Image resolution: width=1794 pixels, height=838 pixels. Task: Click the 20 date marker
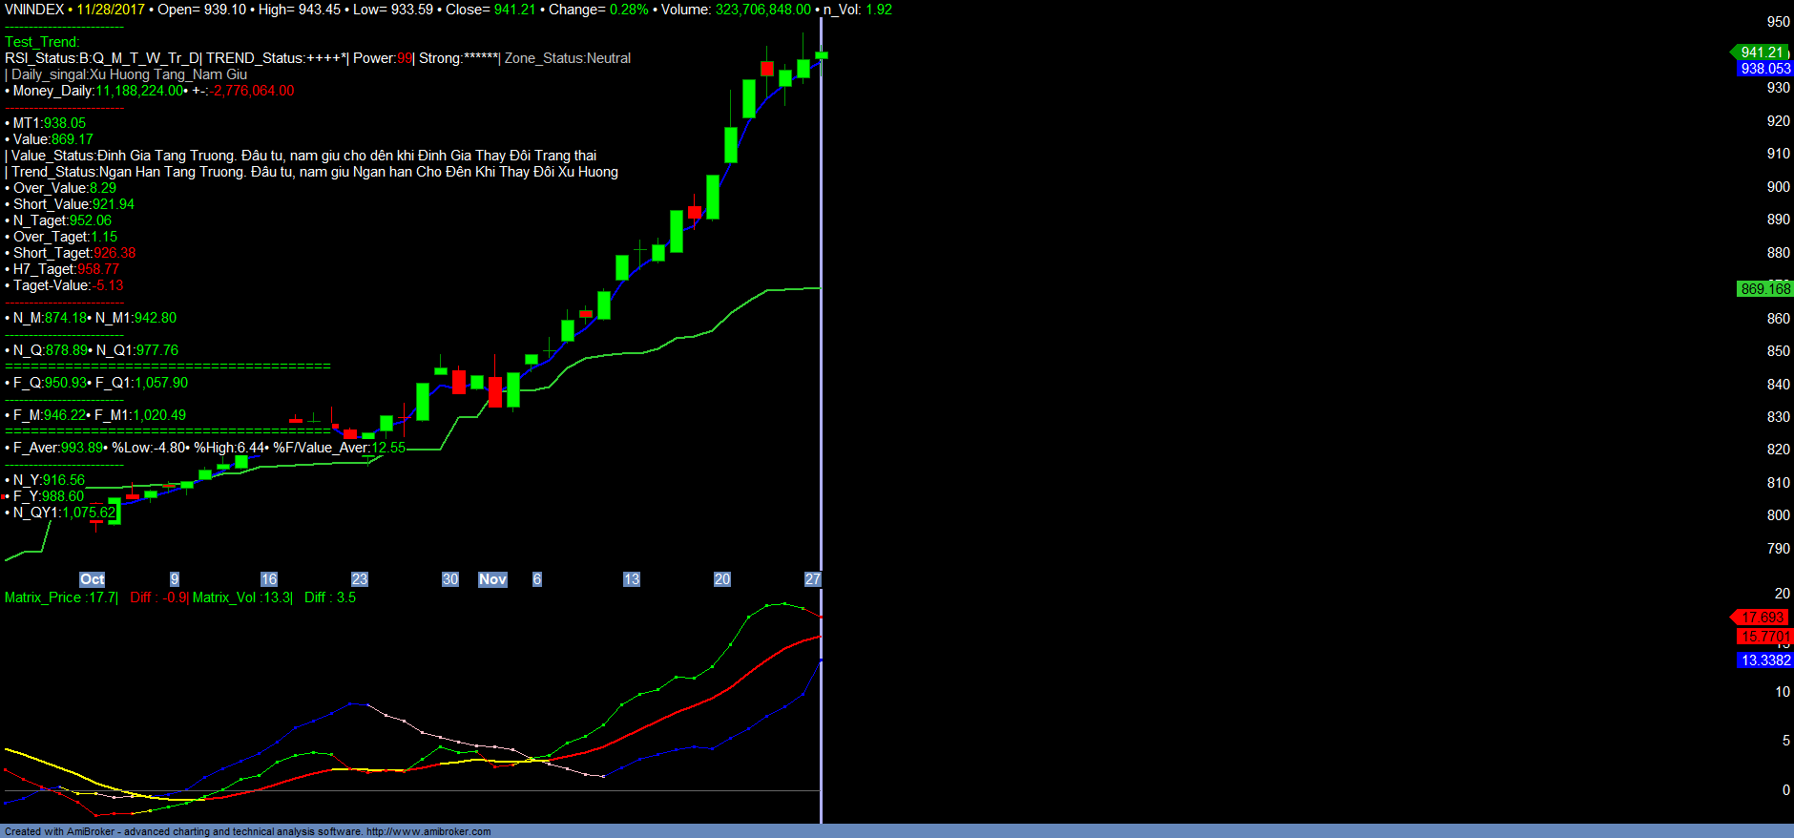coord(721,579)
